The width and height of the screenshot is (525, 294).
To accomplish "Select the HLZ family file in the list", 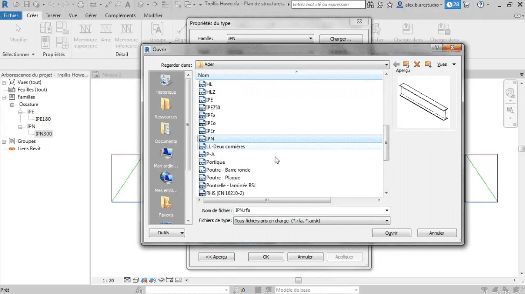I will pyautogui.click(x=211, y=92).
